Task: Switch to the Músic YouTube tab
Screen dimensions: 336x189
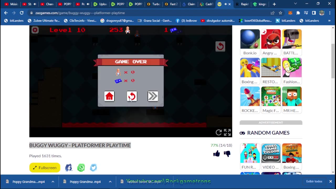Action: click(x=11, y=4)
